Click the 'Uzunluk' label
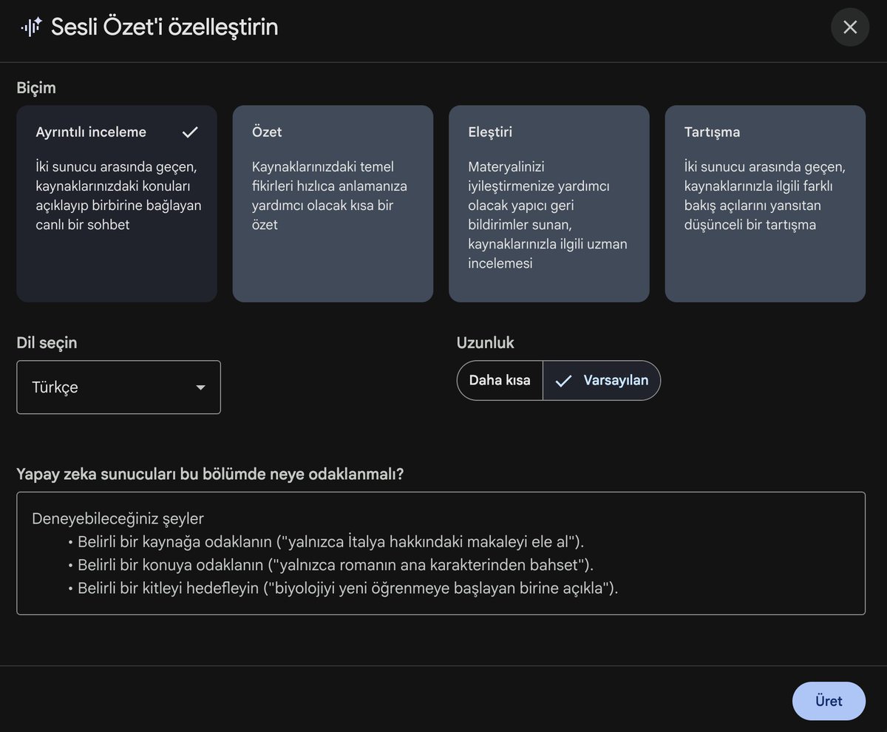Screen dimensions: 887x732 [x=485, y=342]
